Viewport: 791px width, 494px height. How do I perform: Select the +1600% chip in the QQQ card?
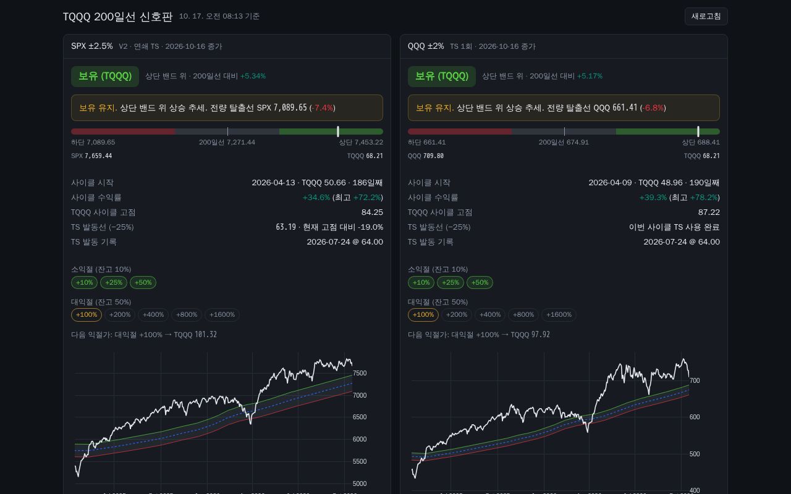tap(559, 315)
